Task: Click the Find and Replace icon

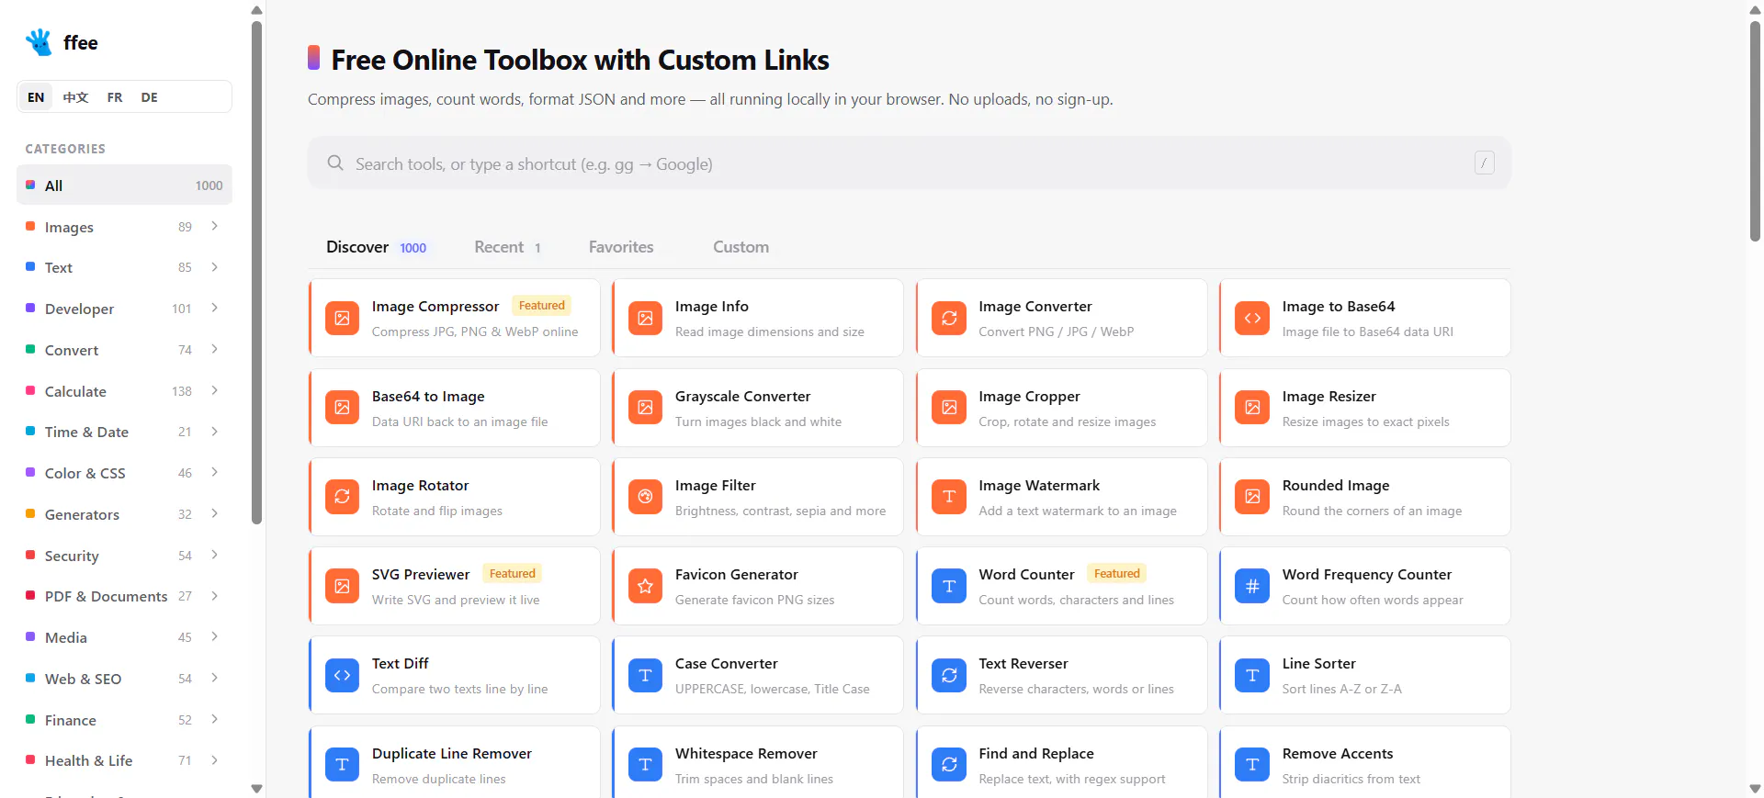Action: coord(949,765)
